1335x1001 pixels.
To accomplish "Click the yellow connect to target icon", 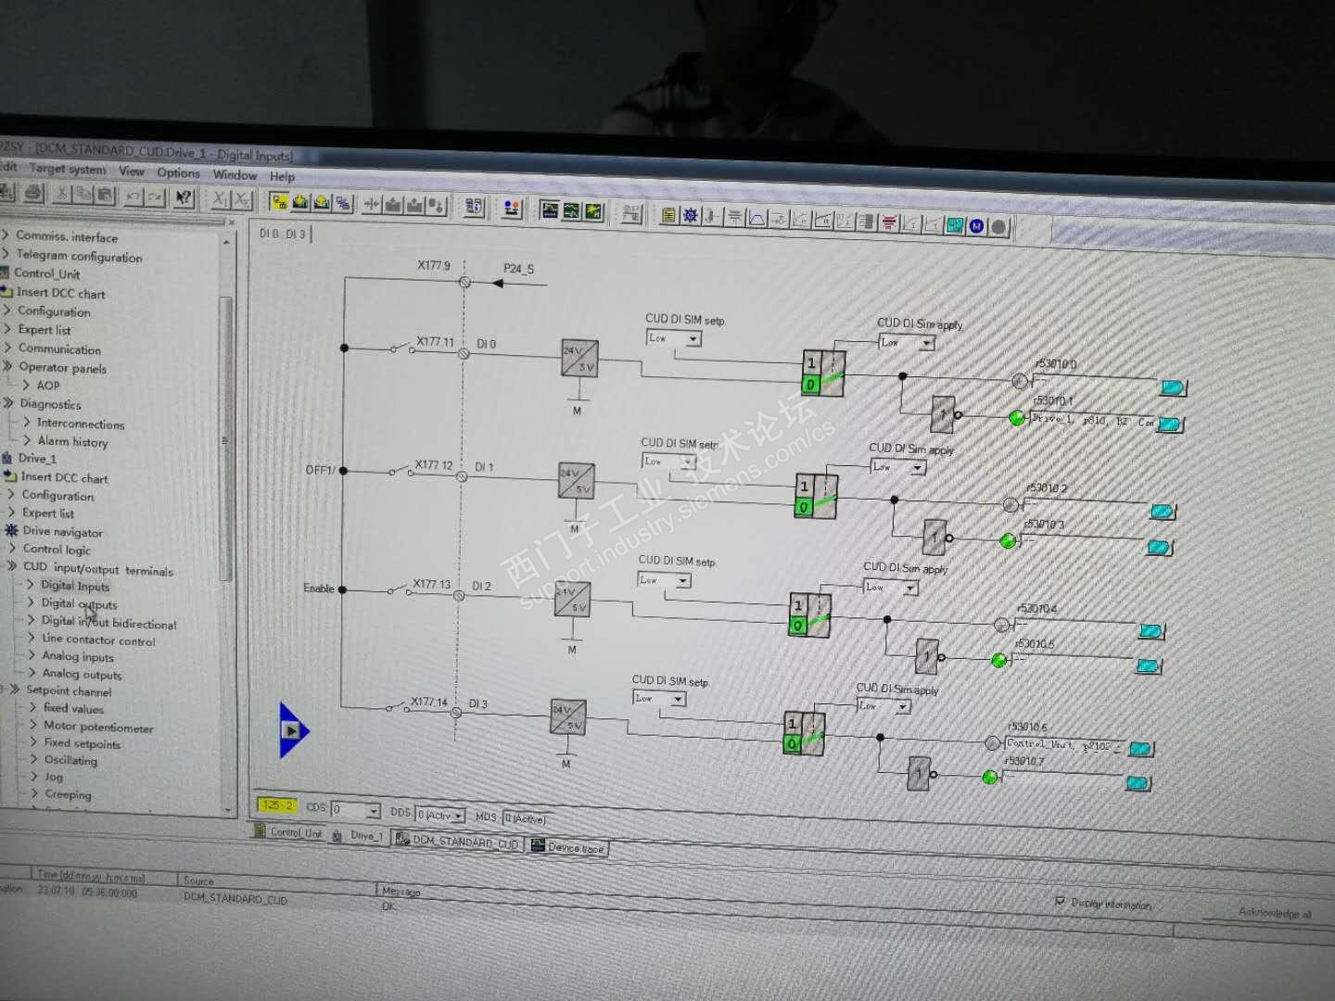I will pyautogui.click(x=278, y=201).
